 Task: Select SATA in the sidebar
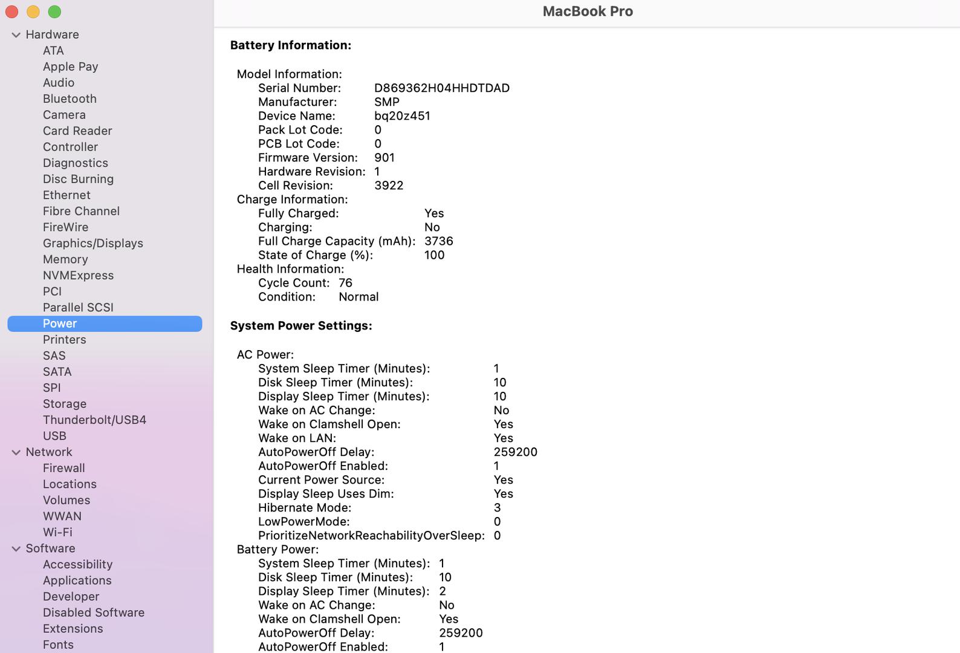57,372
